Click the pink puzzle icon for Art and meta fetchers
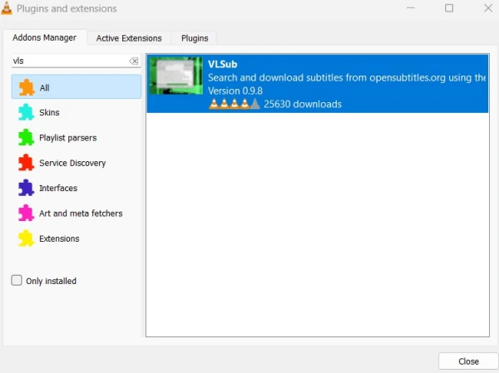The width and height of the screenshot is (499, 373). [26, 213]
